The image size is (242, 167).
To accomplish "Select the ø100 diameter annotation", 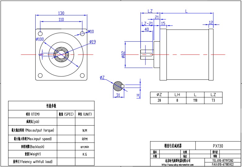I will point(40,39).
